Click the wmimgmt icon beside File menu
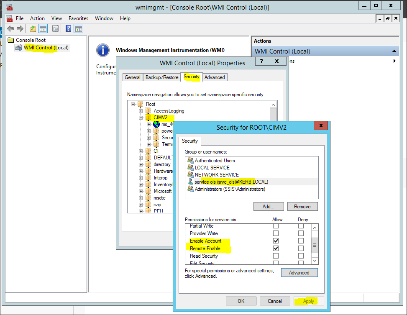 (x=9, y=18)
